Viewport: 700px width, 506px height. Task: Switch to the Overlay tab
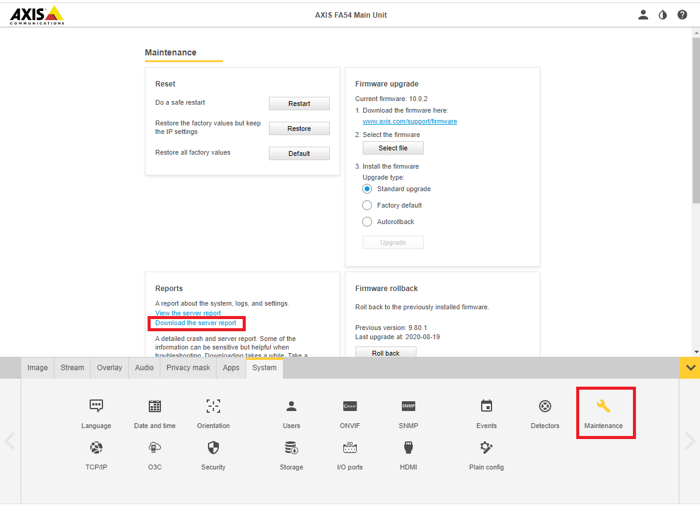pos(109,368)
